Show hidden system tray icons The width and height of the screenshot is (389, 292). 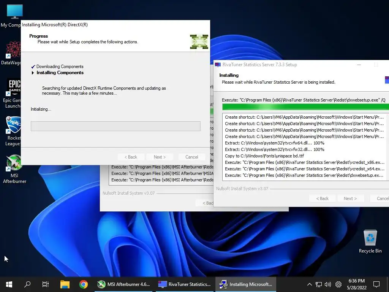tap(309, 284)
